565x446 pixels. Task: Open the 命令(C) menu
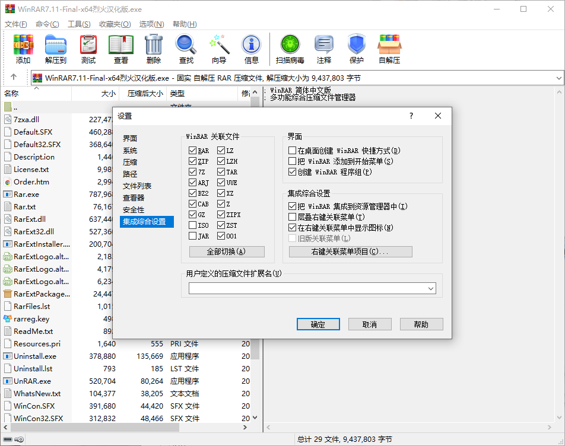coord(47,24)
